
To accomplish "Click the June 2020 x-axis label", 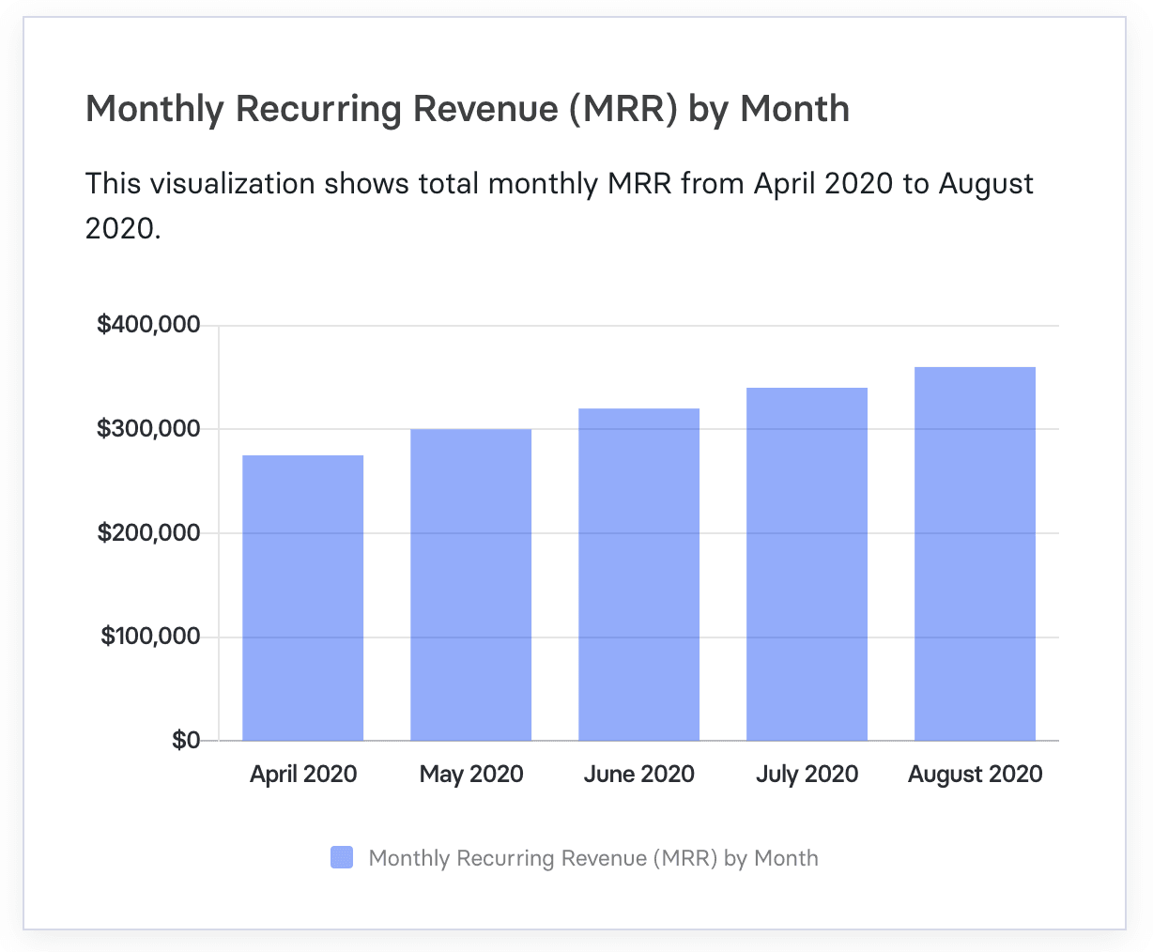I will coord(639,775).
